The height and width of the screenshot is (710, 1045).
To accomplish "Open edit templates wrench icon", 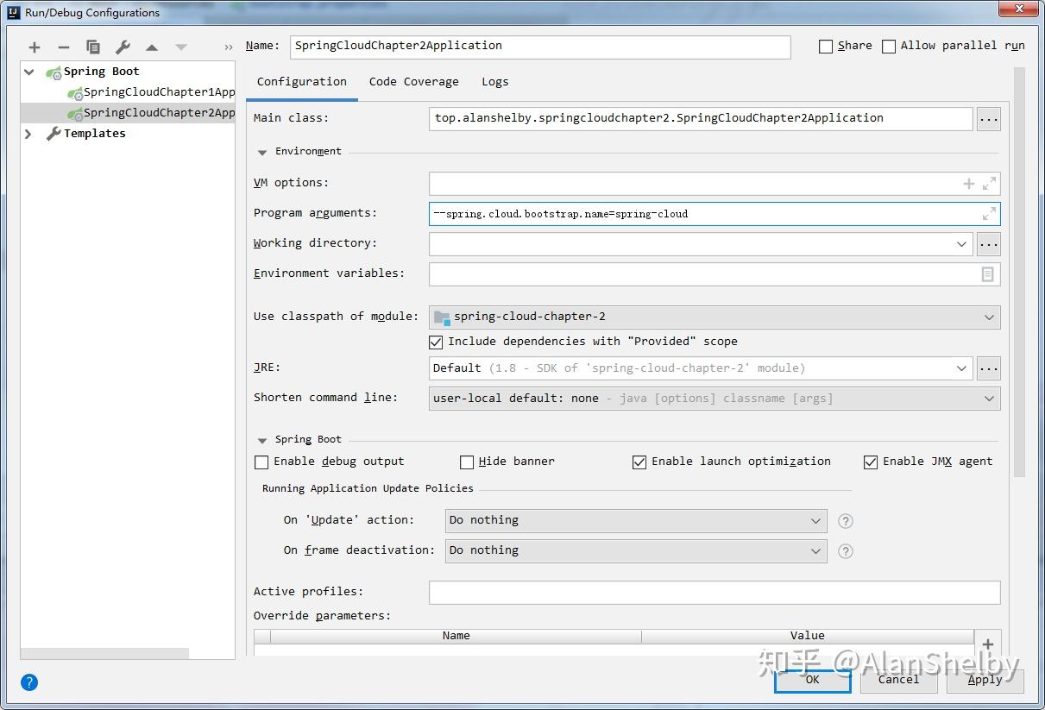I will click(123, 47).
